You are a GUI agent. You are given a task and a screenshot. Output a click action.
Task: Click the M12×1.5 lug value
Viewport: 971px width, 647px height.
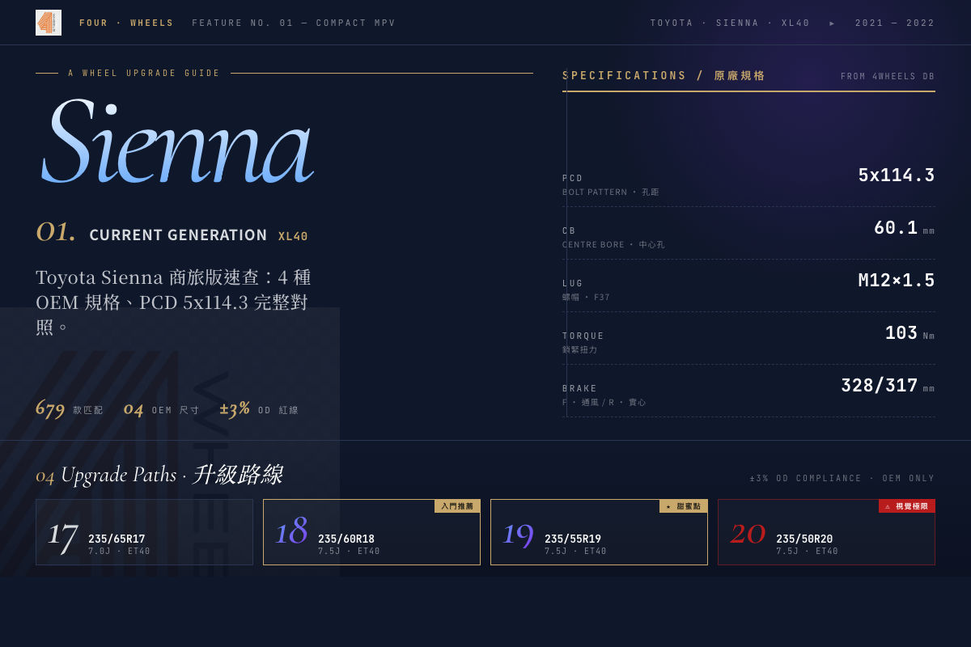coord(897,281)
